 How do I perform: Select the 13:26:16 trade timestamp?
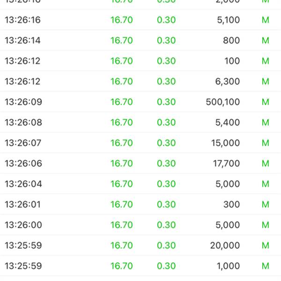22,20
